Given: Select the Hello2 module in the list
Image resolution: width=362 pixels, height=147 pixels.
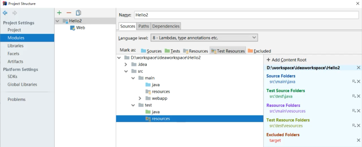Looking at the screenshot, I should [85, 21].
